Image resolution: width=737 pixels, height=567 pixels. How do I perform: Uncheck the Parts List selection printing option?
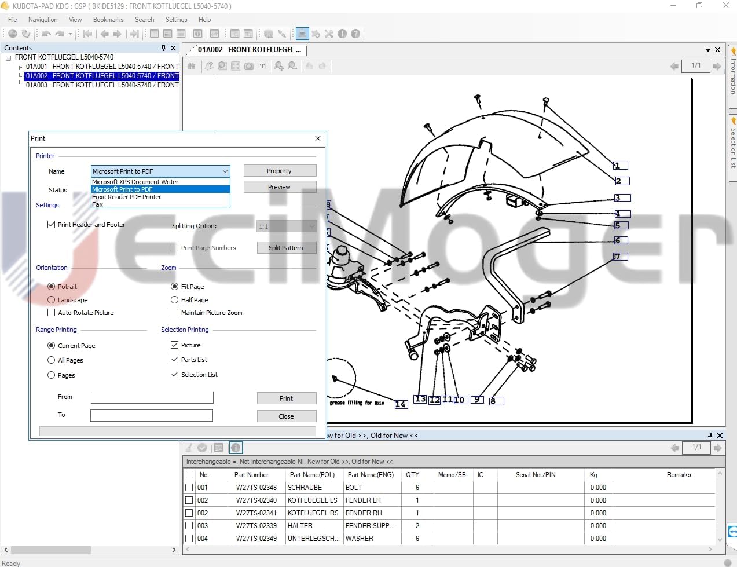[174, 360]
